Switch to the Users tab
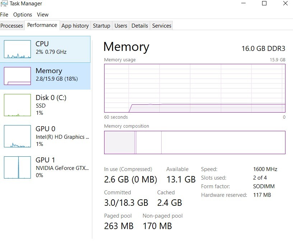Image resolution: width=293 pixels, height=242 pixels. [121, 26]
